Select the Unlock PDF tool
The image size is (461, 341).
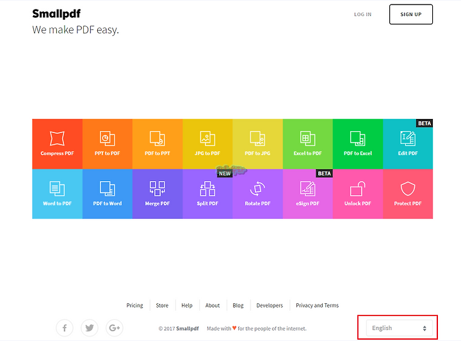(358, 194)
